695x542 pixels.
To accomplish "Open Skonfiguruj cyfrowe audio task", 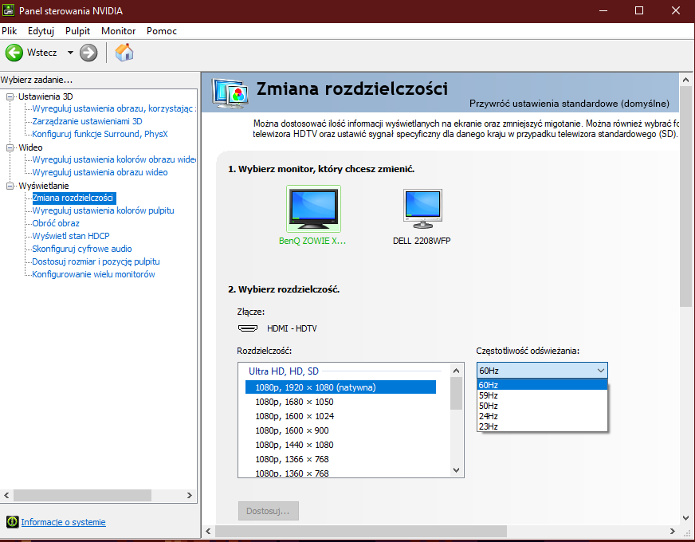I will pos(82,249).
